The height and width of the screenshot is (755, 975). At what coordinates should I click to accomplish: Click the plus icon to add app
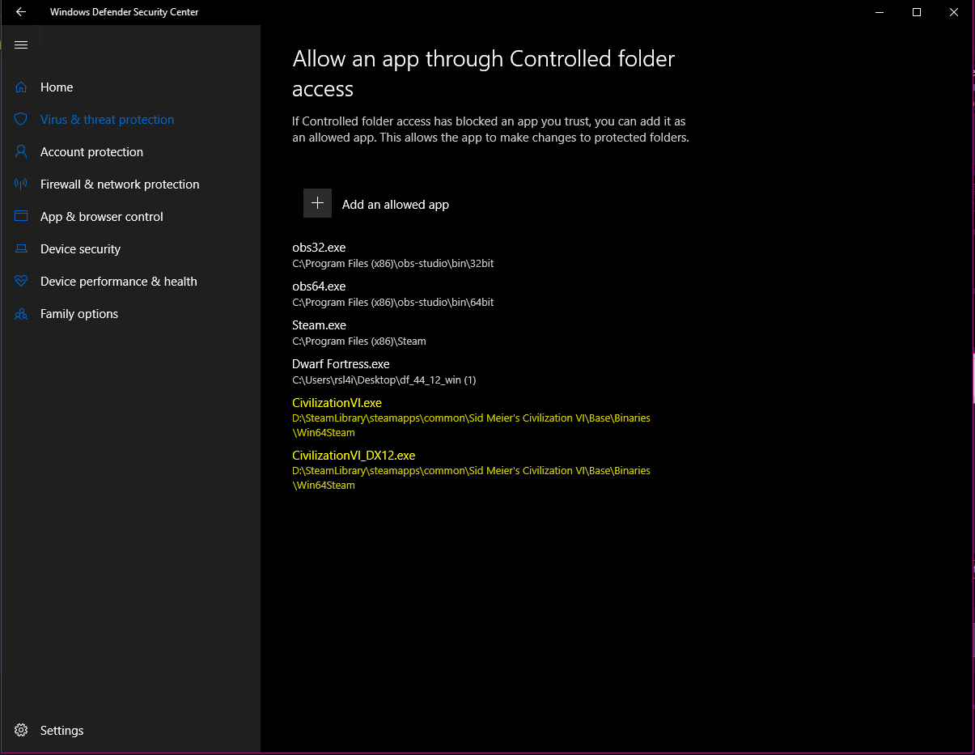tap(317, 204)
